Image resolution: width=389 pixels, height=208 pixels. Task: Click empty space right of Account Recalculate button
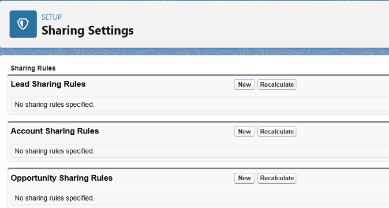pyautogui.click(x=342, y=131)
